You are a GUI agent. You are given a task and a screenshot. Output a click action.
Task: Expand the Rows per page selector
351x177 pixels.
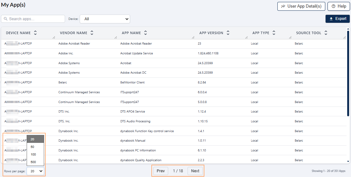[36, 171]
